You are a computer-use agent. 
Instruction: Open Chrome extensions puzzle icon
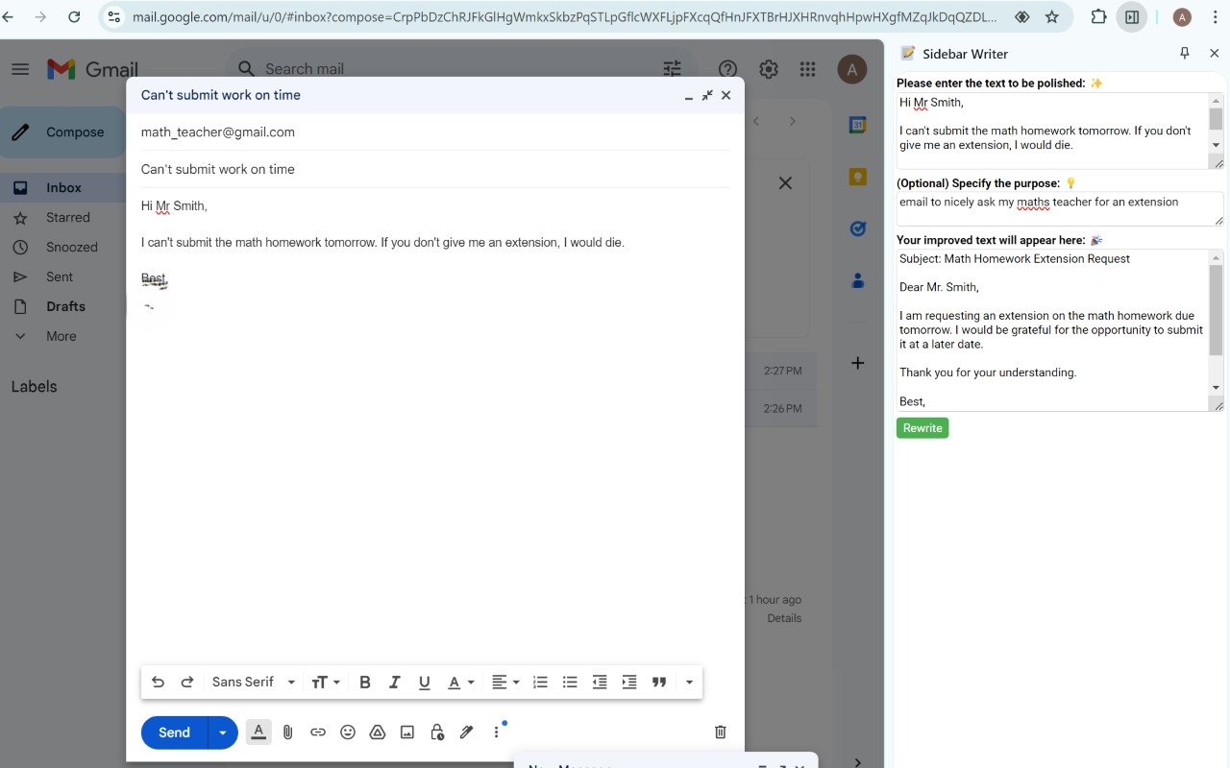(1099, 17)
